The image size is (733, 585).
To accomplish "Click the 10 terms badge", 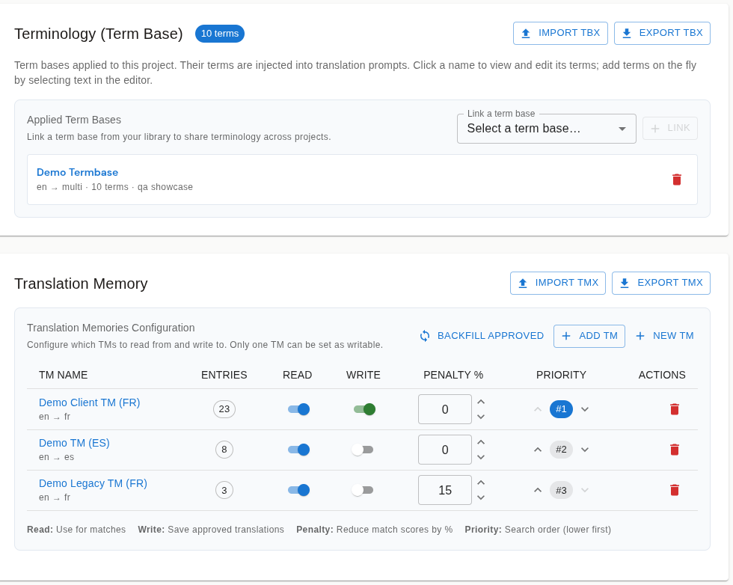I will [x=220, y=34].
